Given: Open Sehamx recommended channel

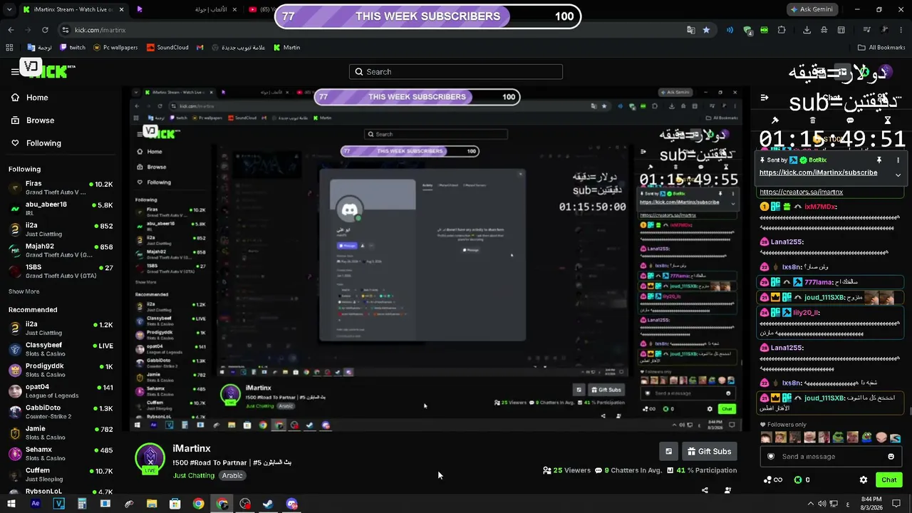Looking at the screenshot, I should 60,453.
